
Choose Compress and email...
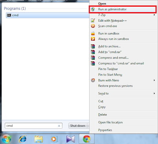coord(113,58)
